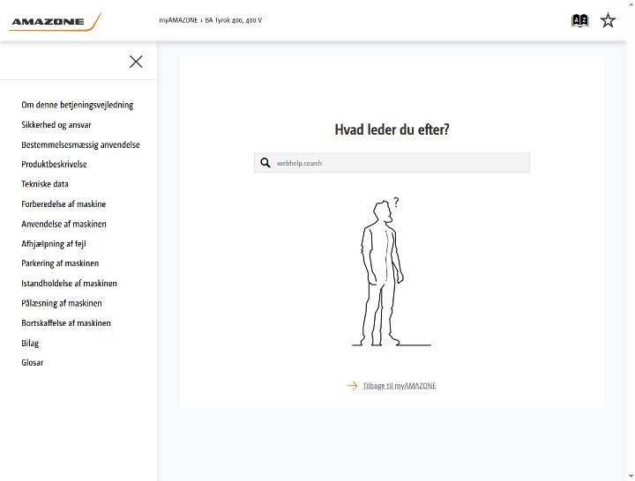Go to Produktbeskrivelse section
Viewport: 635px width, 481px height.
coord(55,164)
